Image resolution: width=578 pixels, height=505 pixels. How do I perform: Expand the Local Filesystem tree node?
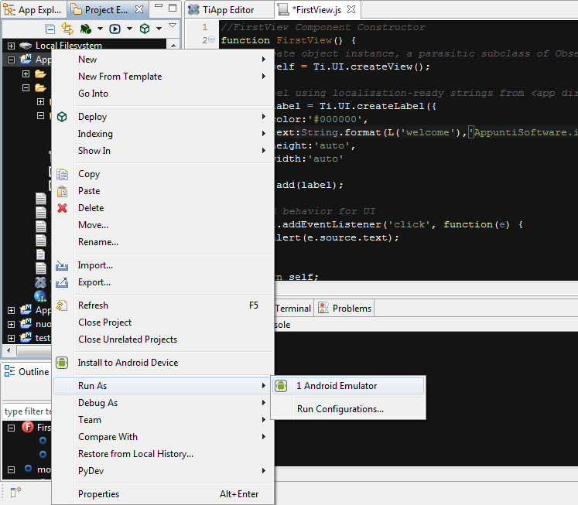(x=11, y=46)
